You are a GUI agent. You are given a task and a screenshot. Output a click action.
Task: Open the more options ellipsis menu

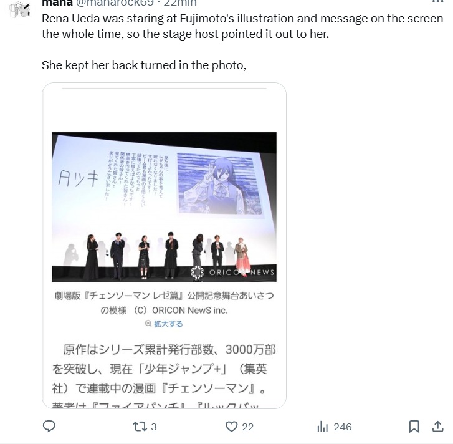coord(437,2)
